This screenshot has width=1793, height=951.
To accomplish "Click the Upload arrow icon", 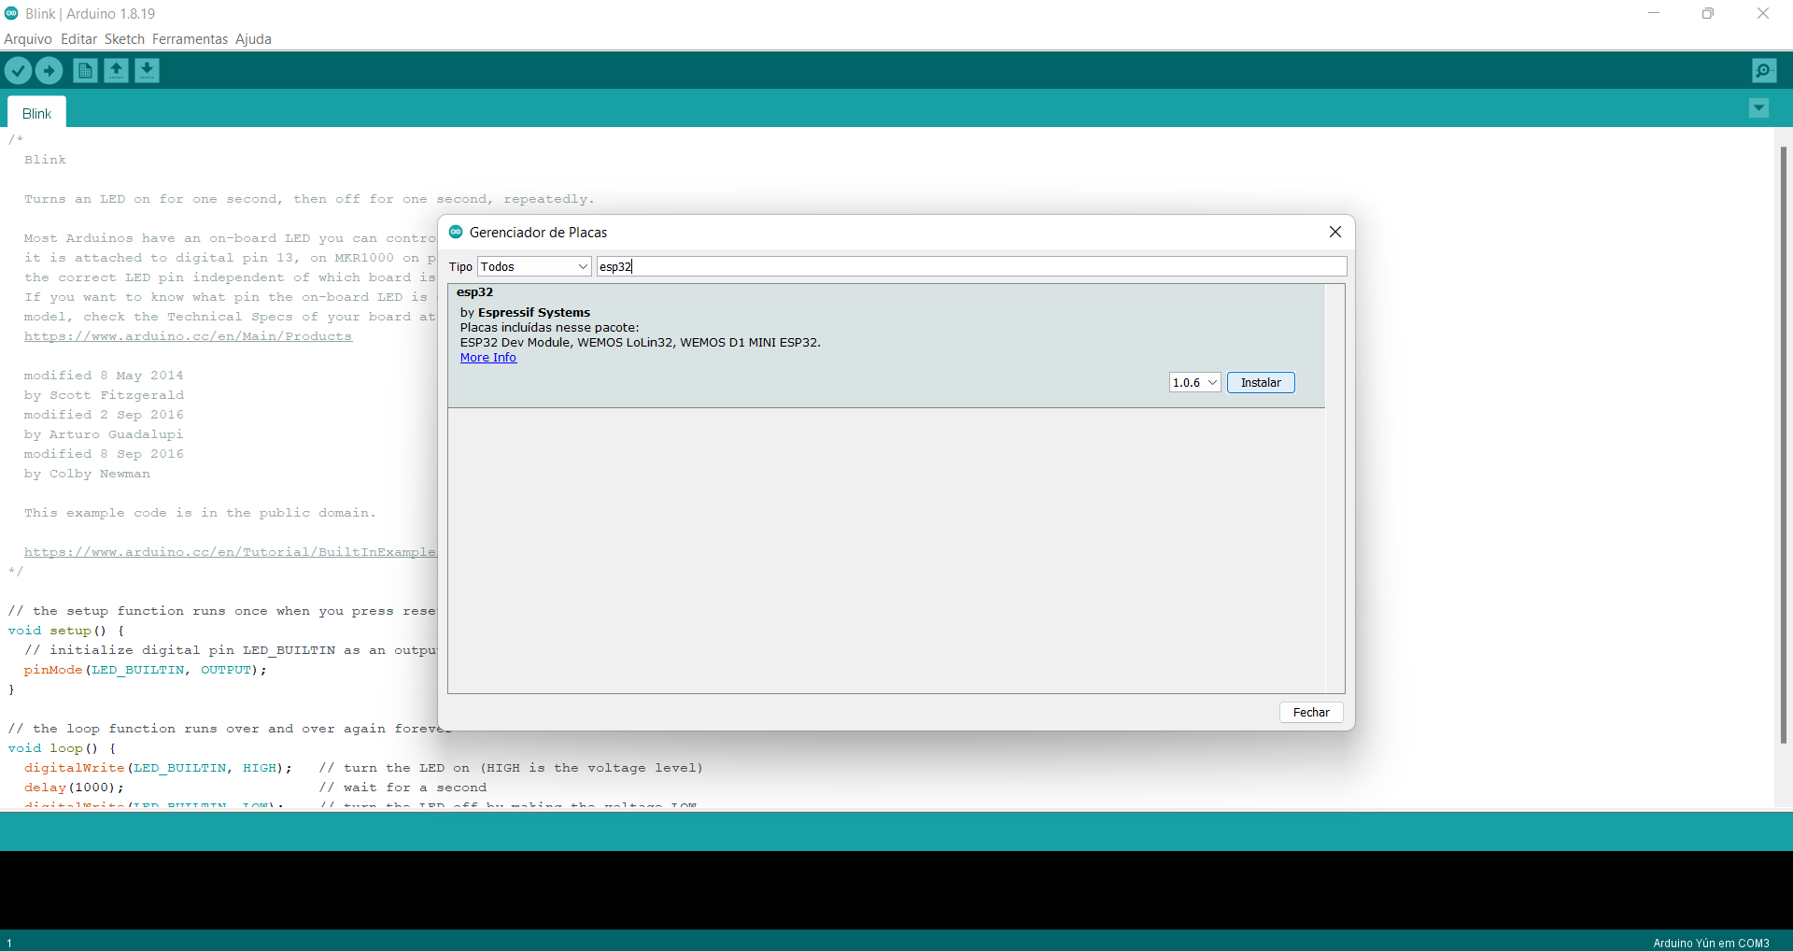I will 49,71.
